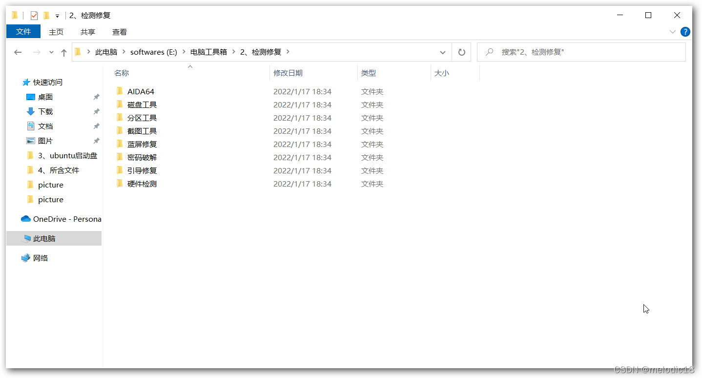
Task: Click the pin icon beside 图片
Action: point(96,141)
